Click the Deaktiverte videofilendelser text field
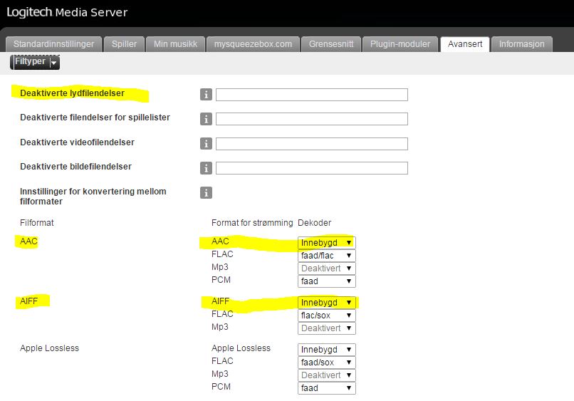574x401 pixels. tap(311, 144)
